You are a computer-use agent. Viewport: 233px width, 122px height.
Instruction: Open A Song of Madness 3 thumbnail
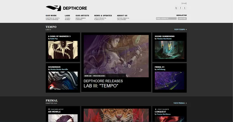[63, 50]
